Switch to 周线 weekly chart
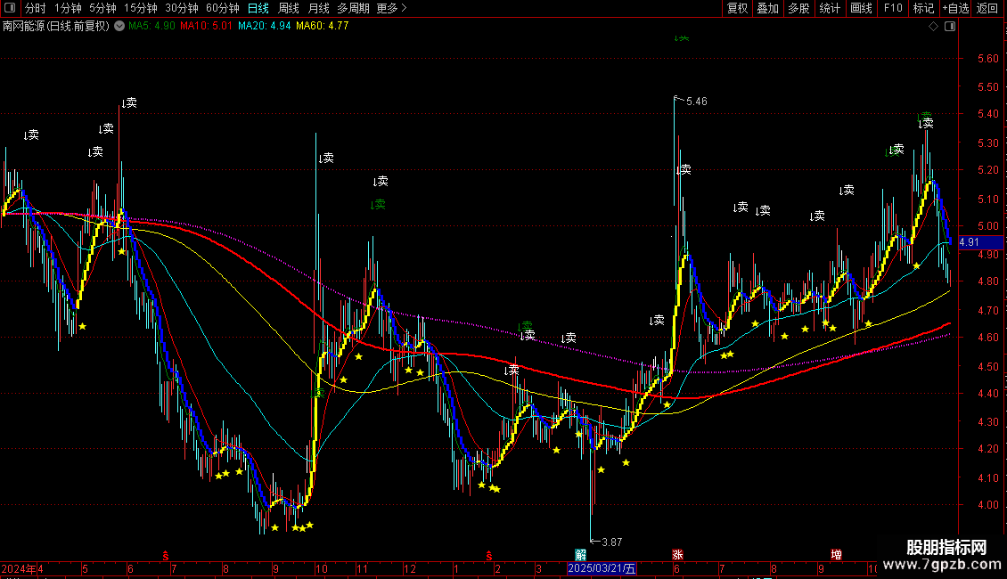 (289, 8)
